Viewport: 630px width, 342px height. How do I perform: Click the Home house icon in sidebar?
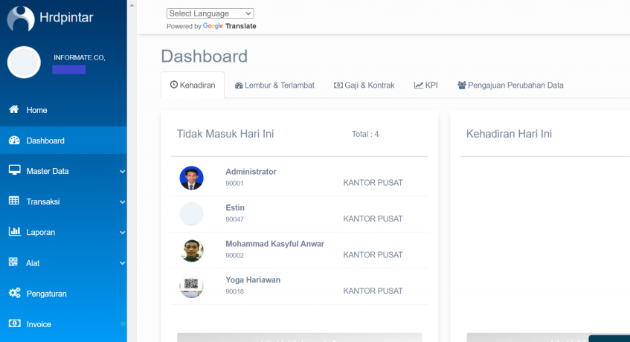pos(14,110)
